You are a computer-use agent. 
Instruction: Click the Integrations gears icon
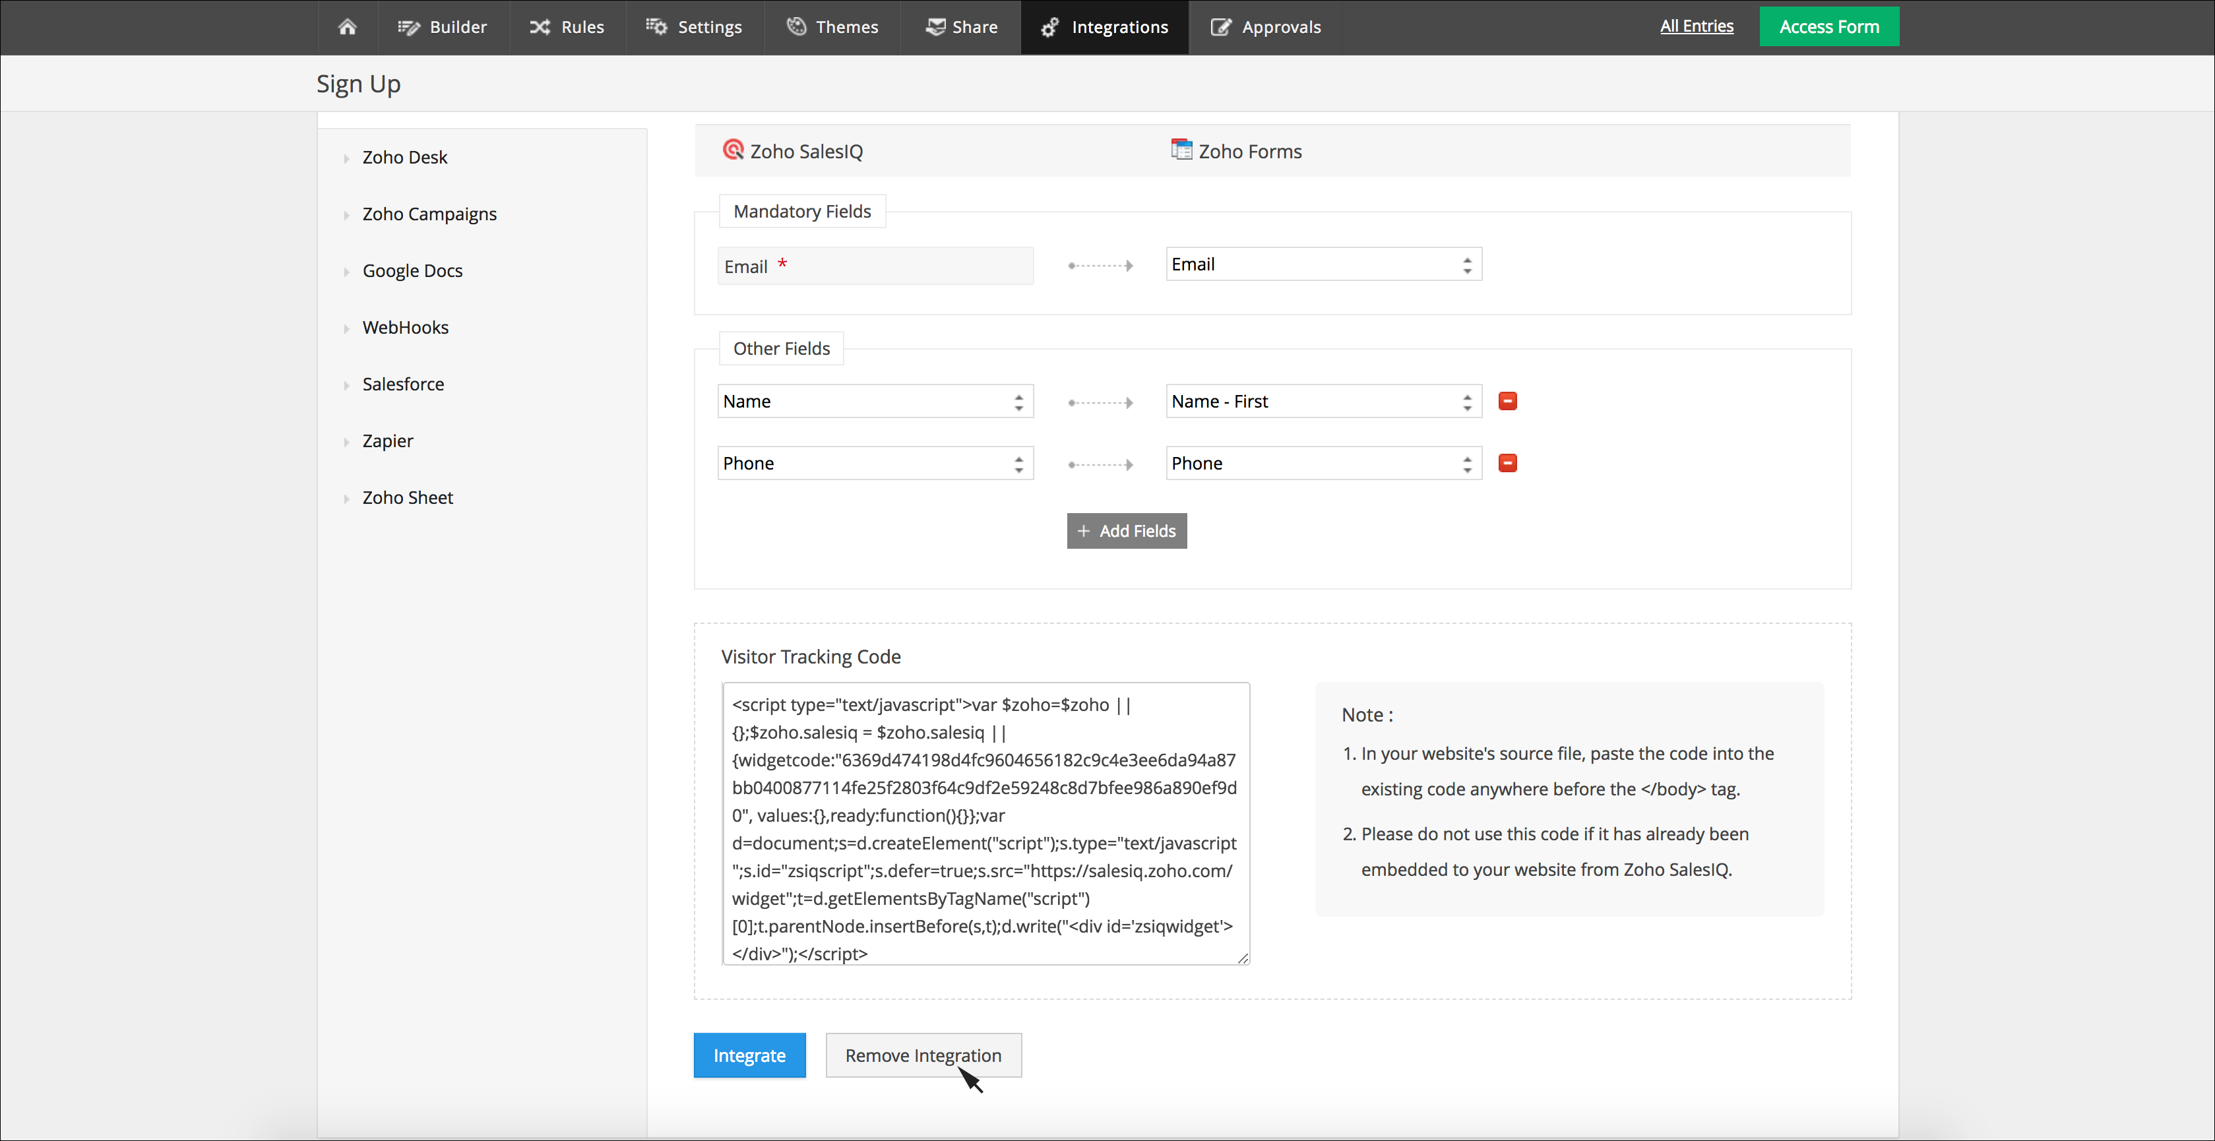point(1050,26)
